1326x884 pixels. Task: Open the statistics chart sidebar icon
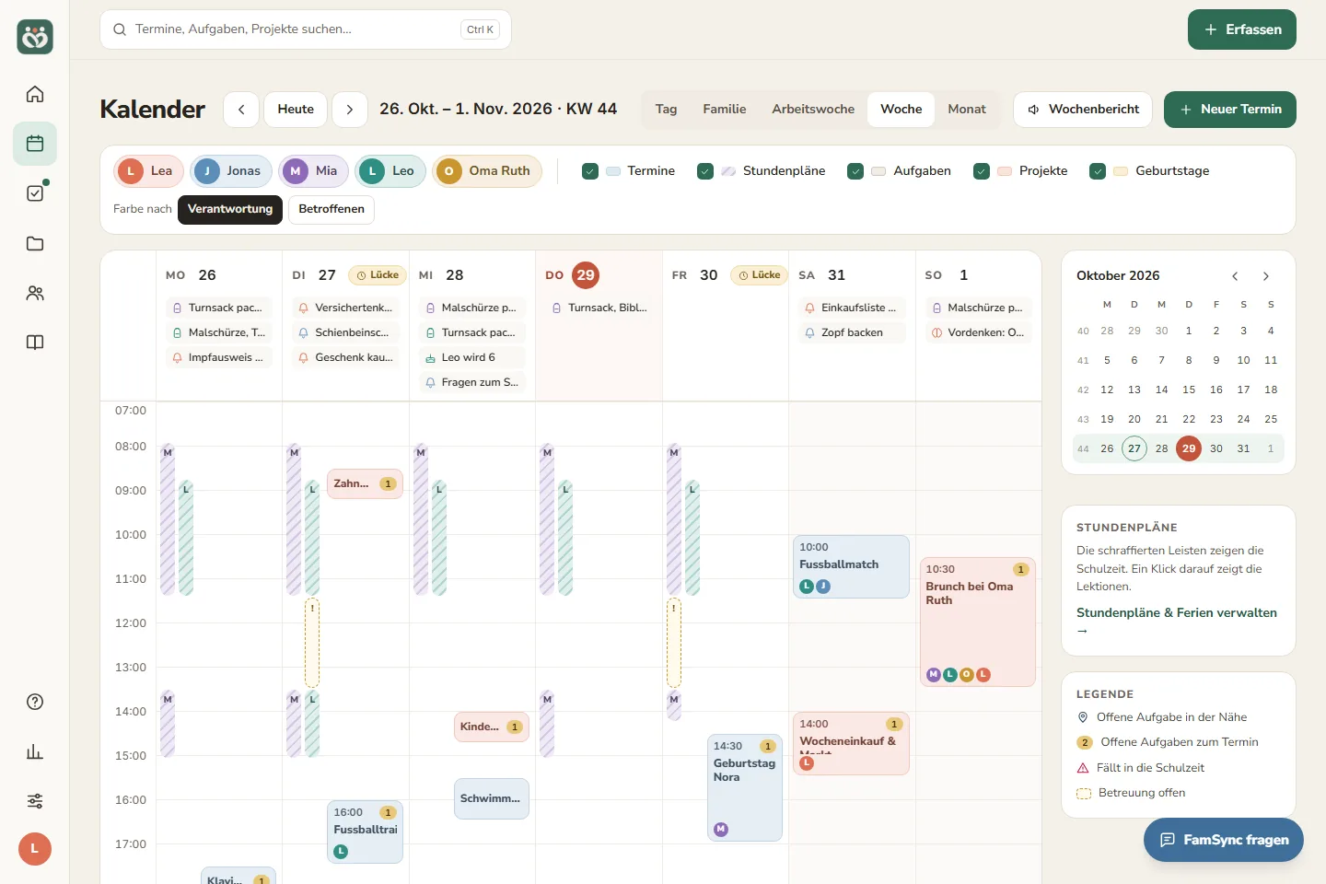click(x=35, y=751)
